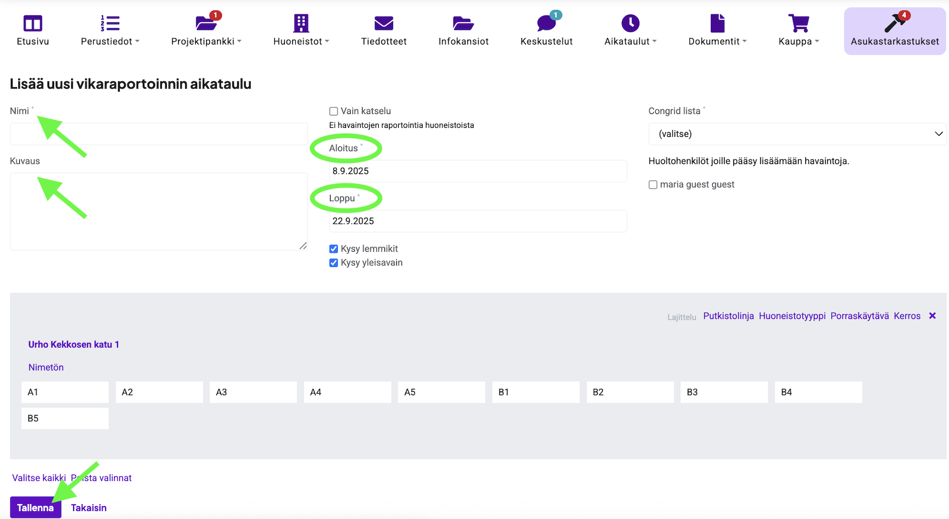This screenshot has height=519, width=949.
Task: Click the Valitse kaikki link
Action: point(39,478)
